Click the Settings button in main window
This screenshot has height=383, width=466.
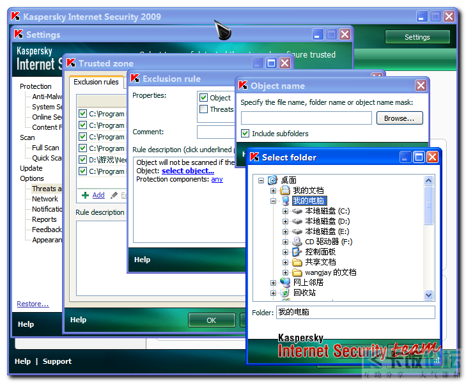coord(417,37)
